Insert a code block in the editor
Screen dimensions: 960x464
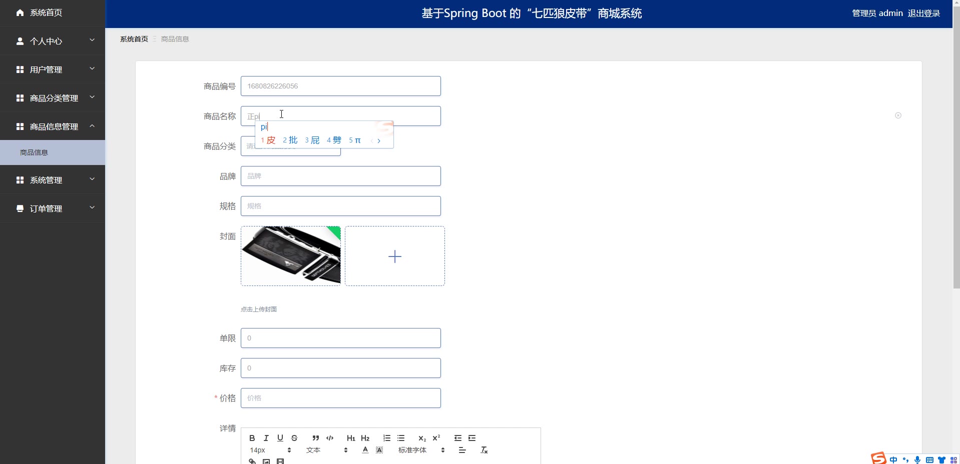[x=330, y=438]
